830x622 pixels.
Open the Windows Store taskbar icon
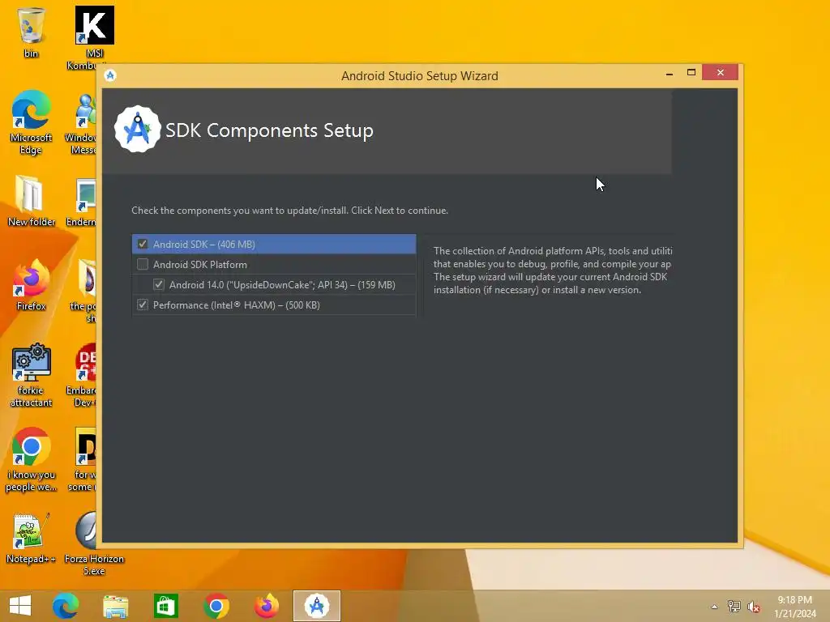point(165,606)
